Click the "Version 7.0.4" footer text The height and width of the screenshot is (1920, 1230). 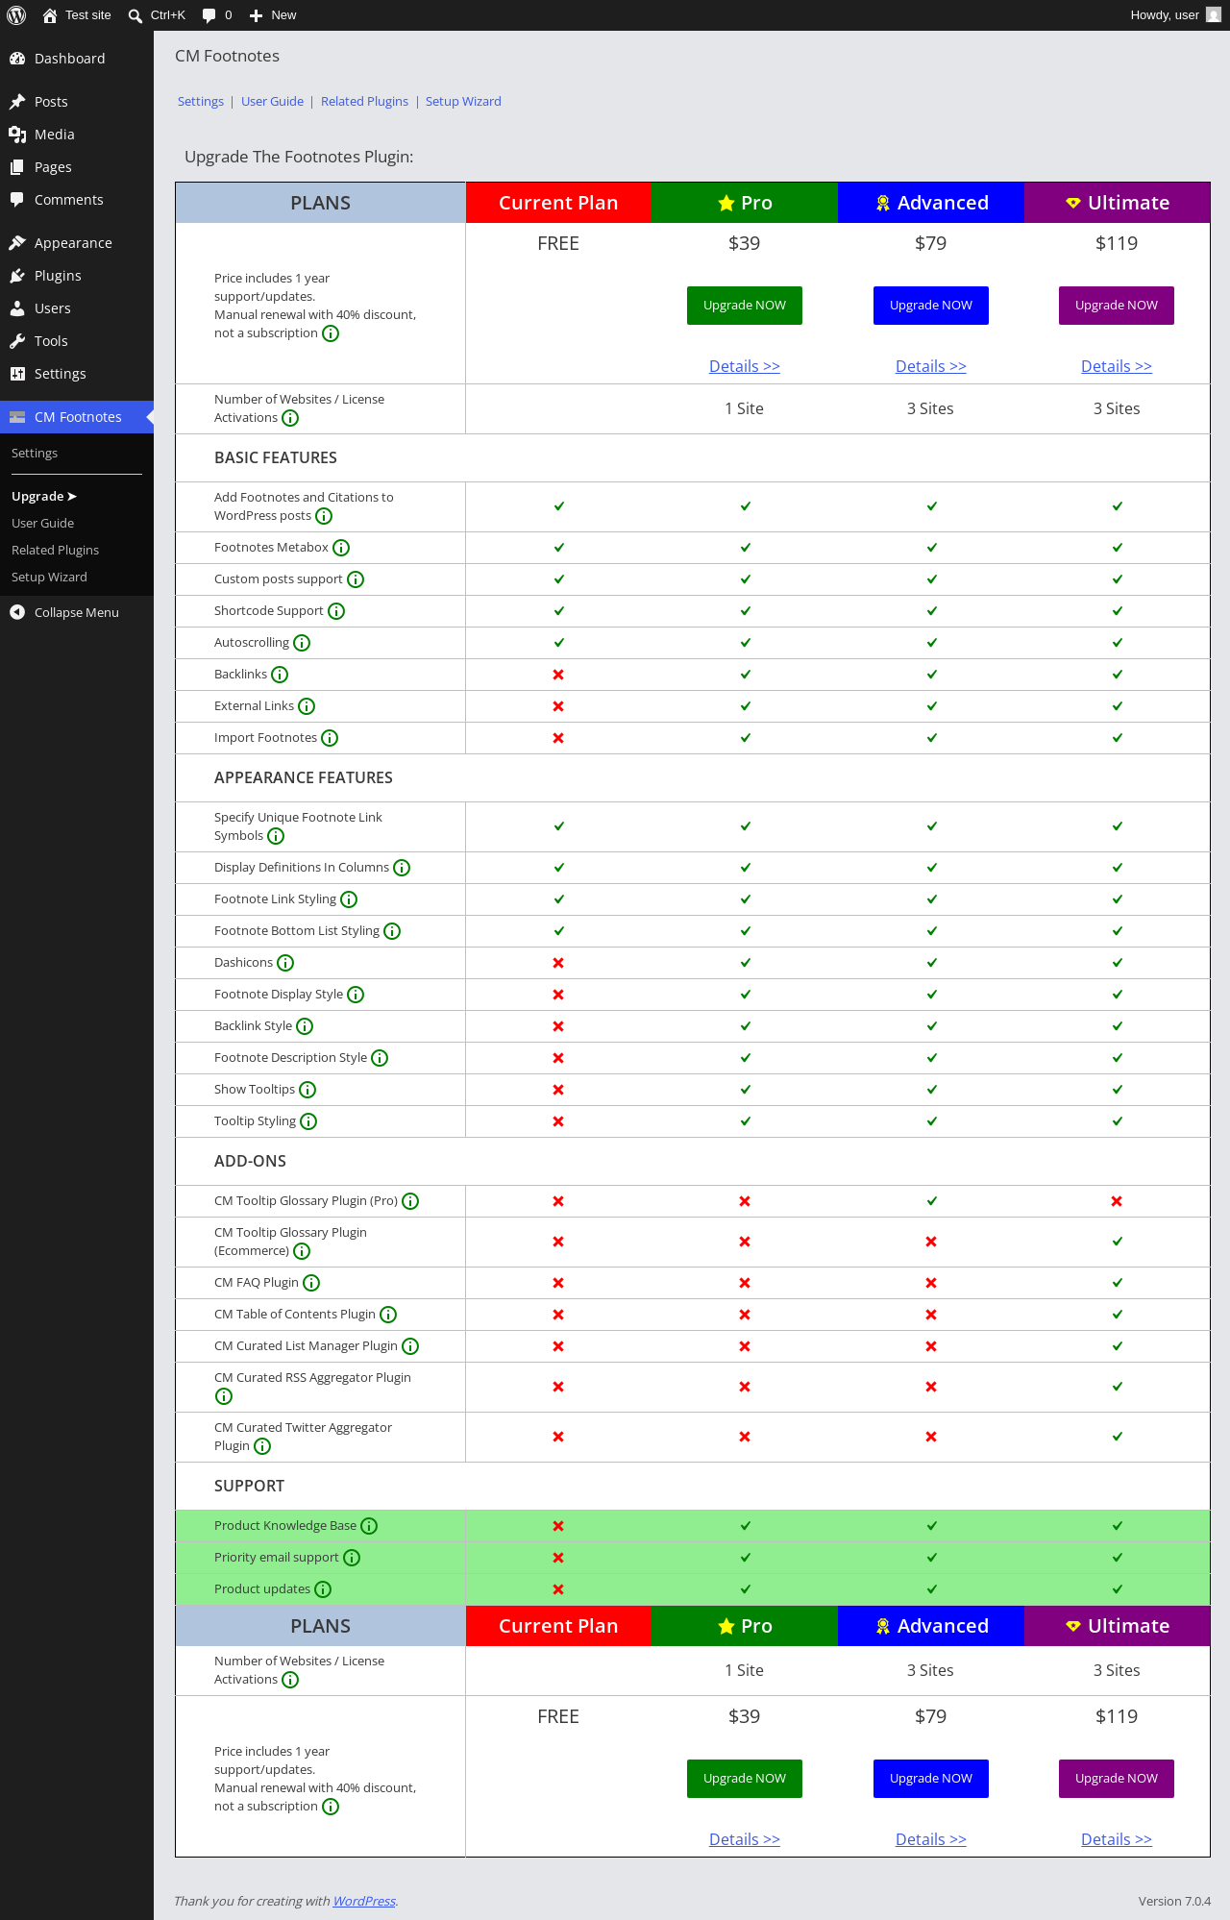[1174, 1901]
